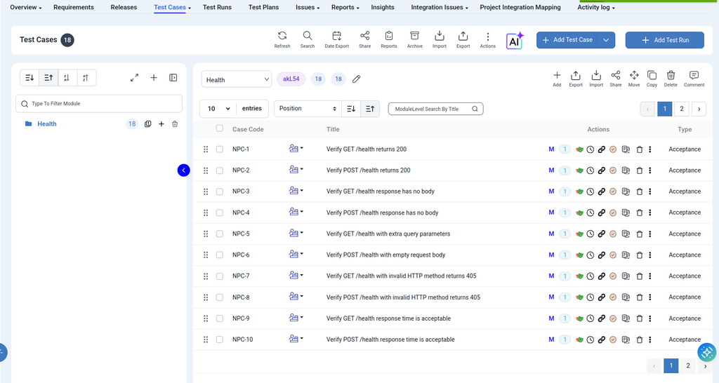The height and width of the screenshot is (383, 719).
Task: Open the Position sort field dropdown
Action: coord(308,109)
